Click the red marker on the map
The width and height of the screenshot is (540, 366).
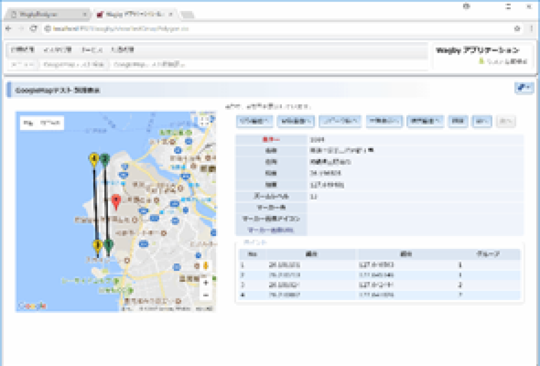(x=117, y=202)
